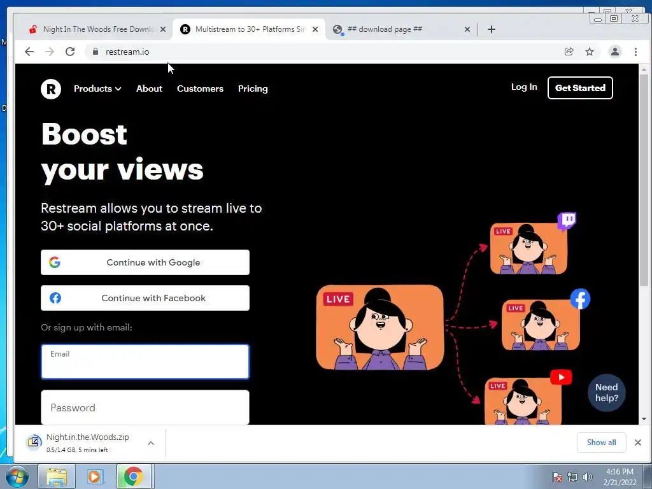The height and width of the screenshot is (489, 652).
Task: Click the Twitch icon on illustration
Action: 567,221
